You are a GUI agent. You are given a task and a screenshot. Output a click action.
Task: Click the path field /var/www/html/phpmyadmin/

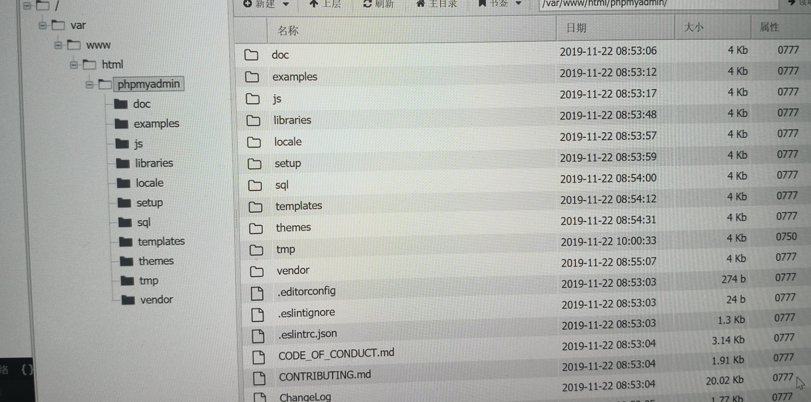[659, 4]
